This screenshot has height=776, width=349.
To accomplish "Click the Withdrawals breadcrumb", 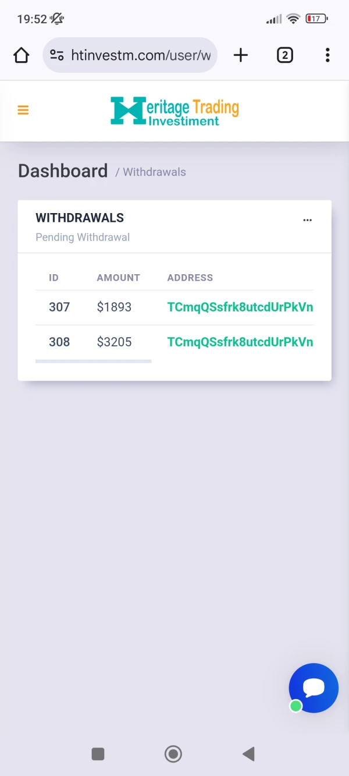I will (154, 172).
